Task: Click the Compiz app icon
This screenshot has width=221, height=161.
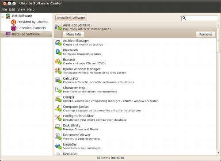Action: click(x=58, y=99)
